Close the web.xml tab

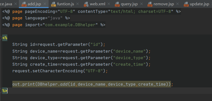109,4
